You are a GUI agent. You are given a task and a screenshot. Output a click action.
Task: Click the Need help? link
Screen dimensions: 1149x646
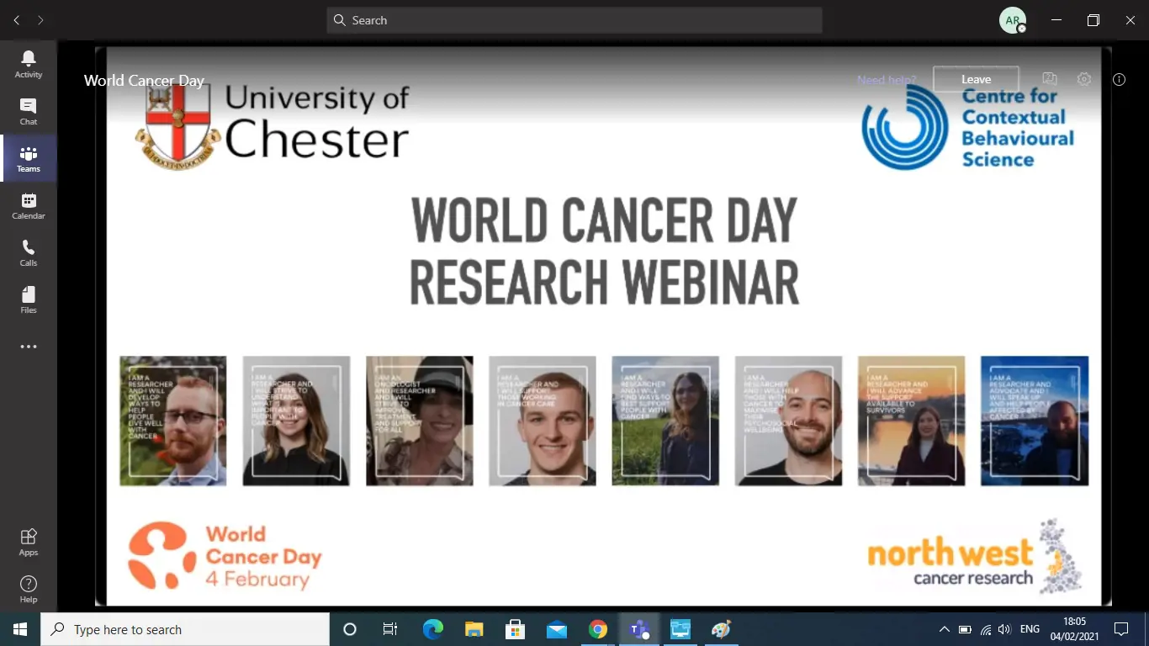(x=887, y=80)
